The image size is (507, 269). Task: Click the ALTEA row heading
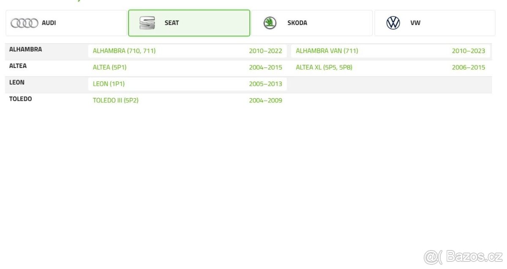coord(18,66)
